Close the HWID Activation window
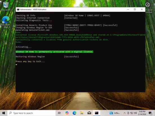155x116 pixels. [x=142, y=10]
